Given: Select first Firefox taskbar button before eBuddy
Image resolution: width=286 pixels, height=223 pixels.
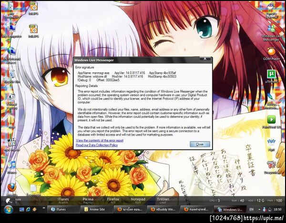Looking at the screenshot, I should [130, 209].
